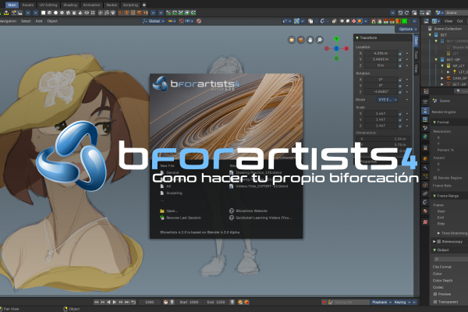The image size is (468, 312).
Task: Open the UV Editing workspace tab
Action: [x=48, y=5]
